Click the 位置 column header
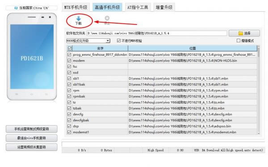The image size is (268, 167). tap(193, 49)
